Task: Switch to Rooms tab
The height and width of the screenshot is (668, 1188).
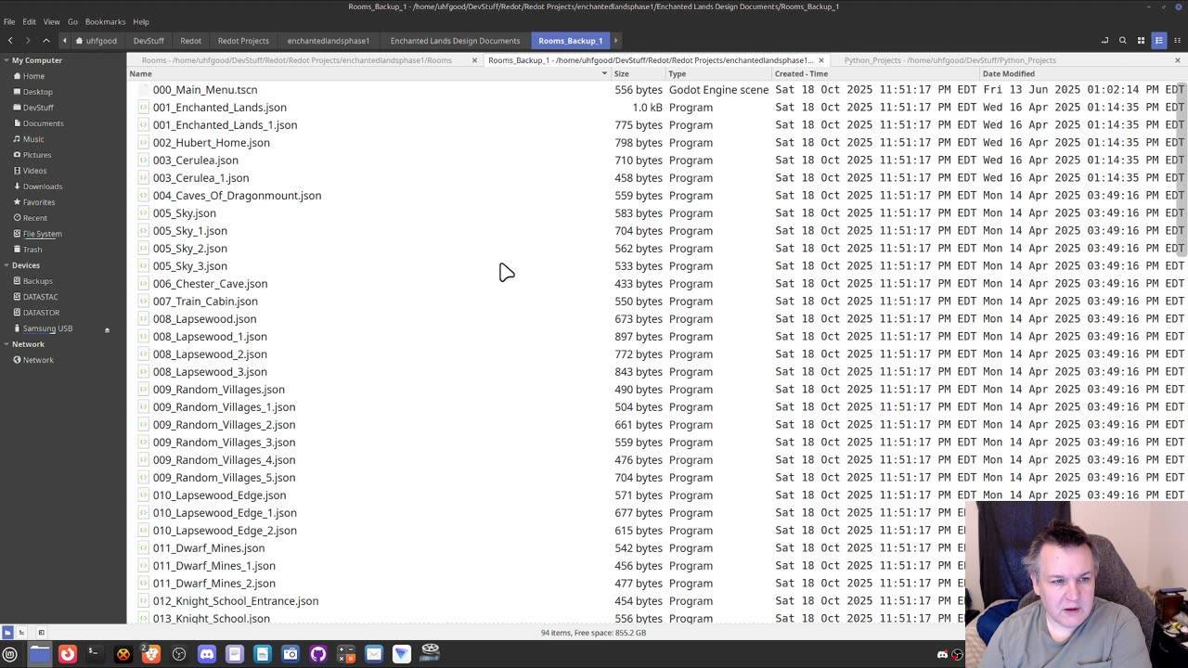Action: tap(297, 60)
